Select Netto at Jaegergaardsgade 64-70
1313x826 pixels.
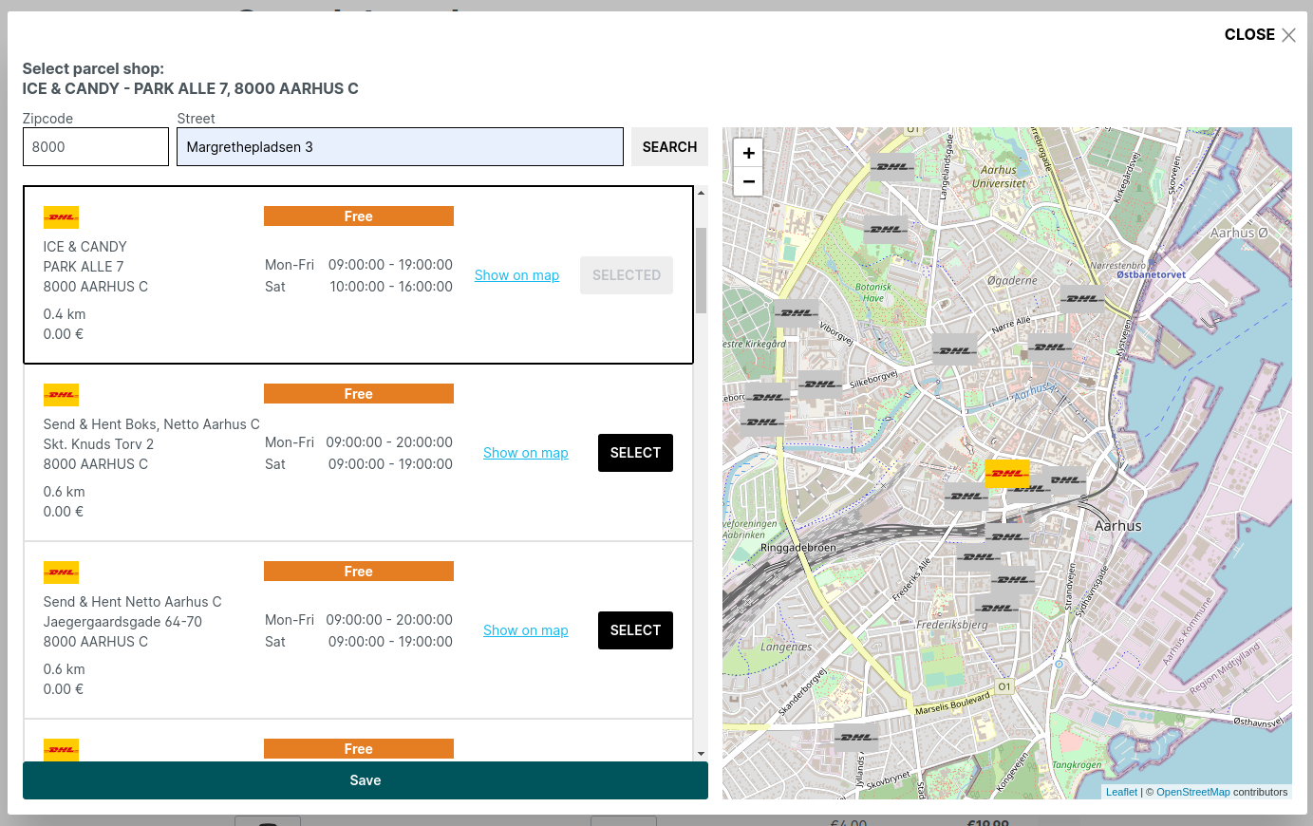[635, 630]
